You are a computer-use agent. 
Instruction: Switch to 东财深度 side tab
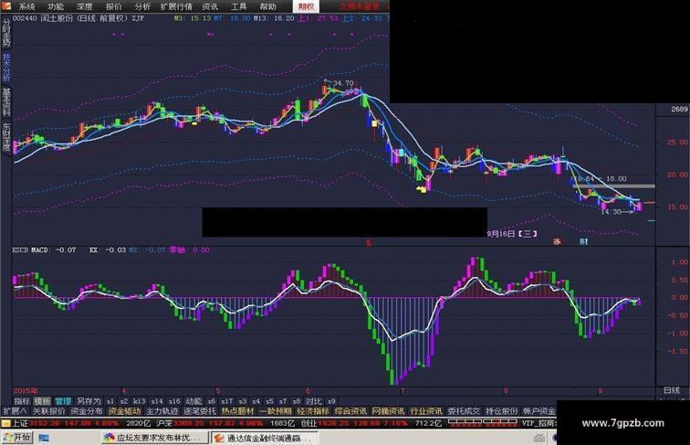6,137
